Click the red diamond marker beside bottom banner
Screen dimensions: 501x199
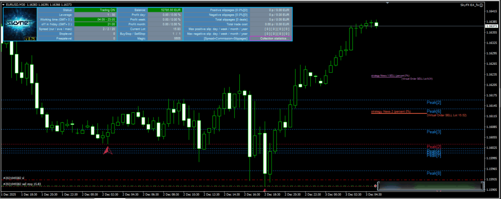click(x=375, y=186)
